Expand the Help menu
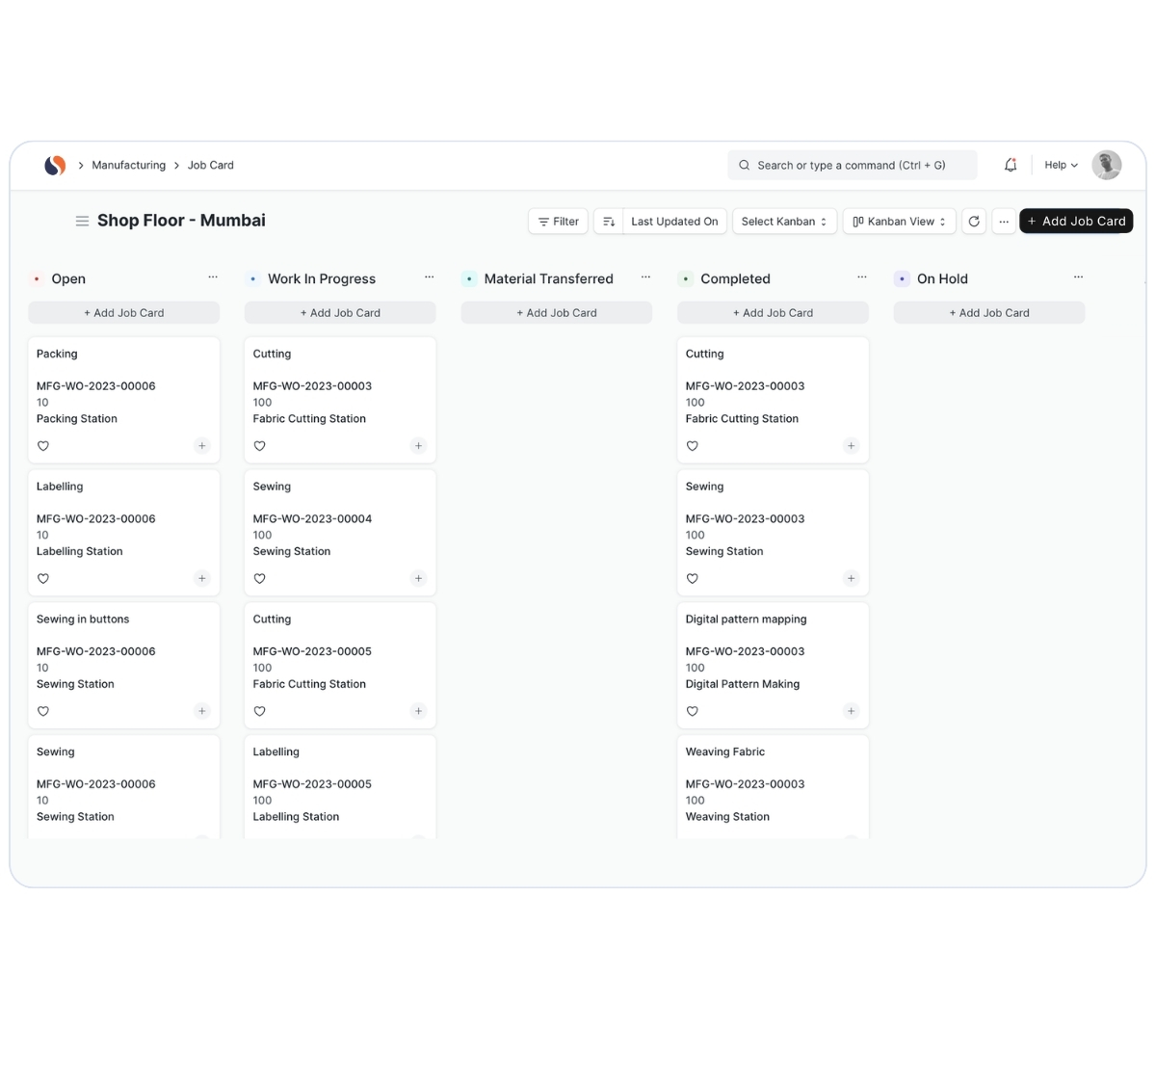The width and height of the screenshot is (1156, 1081). [1061, 165]
